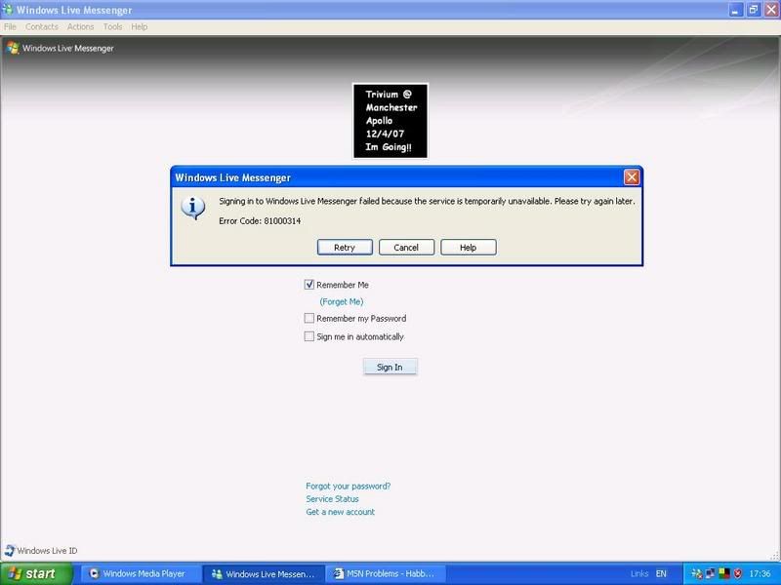Click the Forgot your password link

[348, 486]
